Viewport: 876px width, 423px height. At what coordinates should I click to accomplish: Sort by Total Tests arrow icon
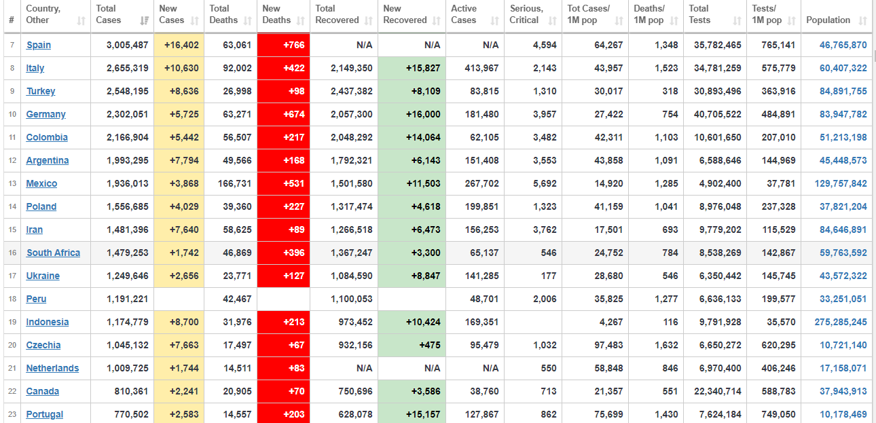coord(737,21)
